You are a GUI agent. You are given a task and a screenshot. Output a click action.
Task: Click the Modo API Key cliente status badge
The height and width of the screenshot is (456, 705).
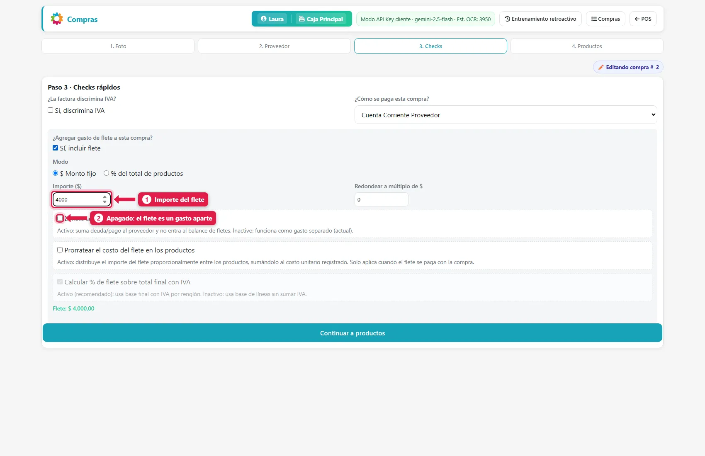[x=425, y=19]
